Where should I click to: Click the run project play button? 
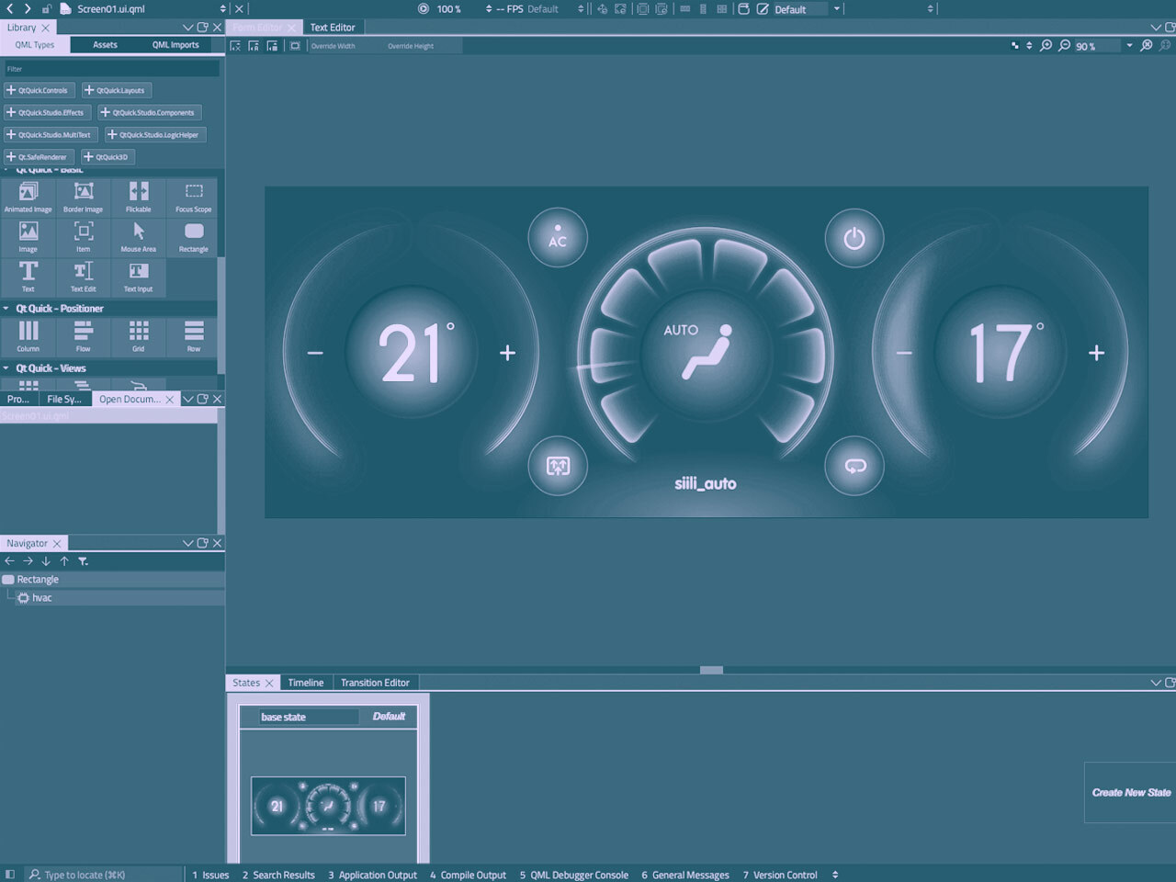424,8
